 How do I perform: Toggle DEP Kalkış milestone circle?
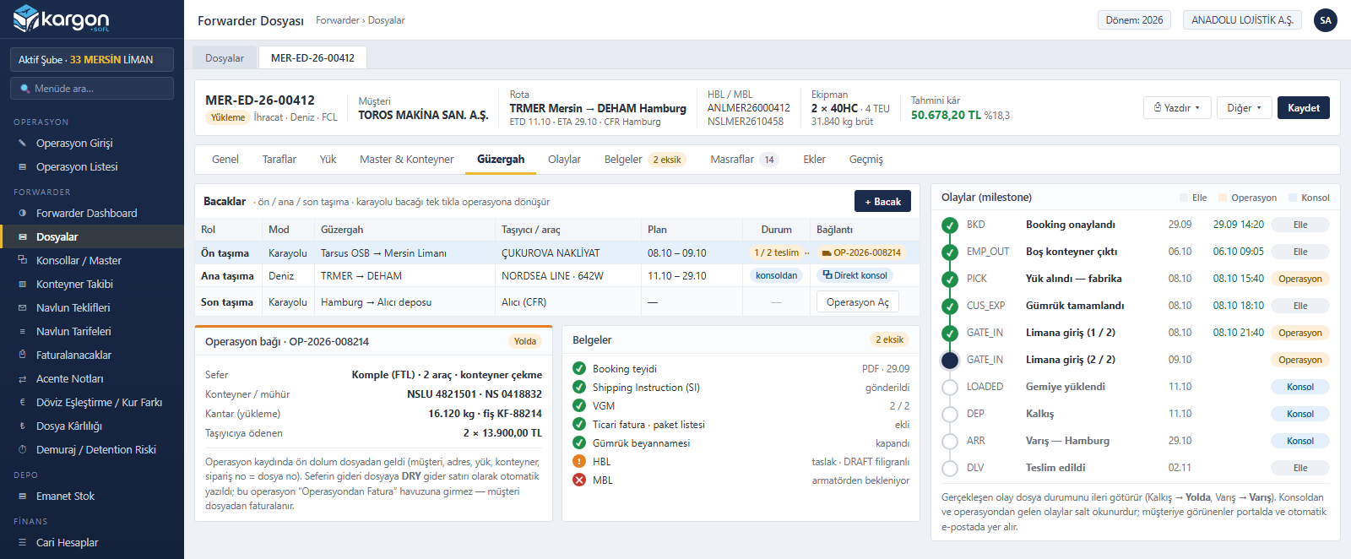(950, 415)
